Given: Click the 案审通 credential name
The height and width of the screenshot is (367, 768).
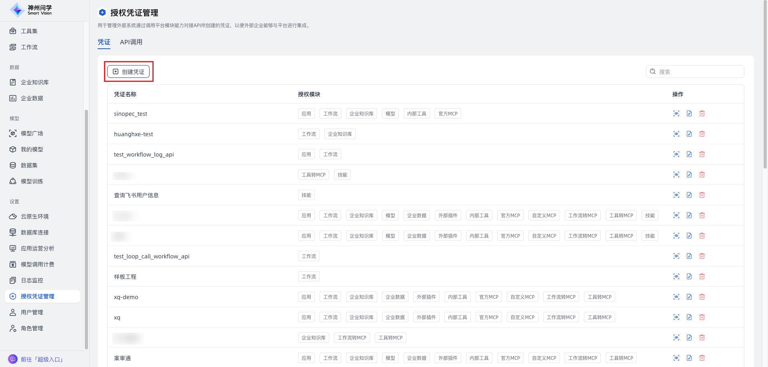Looking at the screenshot, I should pos(122,358).
